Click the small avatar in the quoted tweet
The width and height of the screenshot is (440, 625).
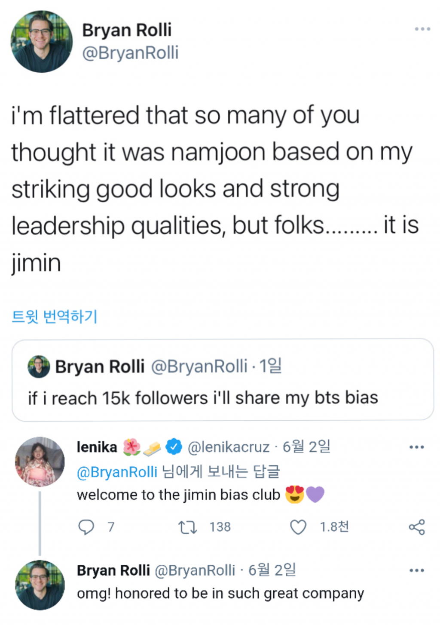click(x=39, y=367)
